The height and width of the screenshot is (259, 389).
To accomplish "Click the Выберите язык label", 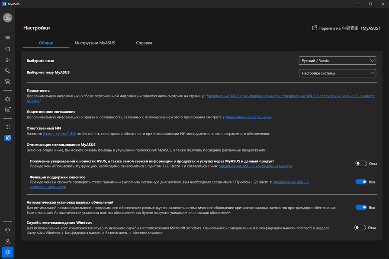I will pos(40,61).
